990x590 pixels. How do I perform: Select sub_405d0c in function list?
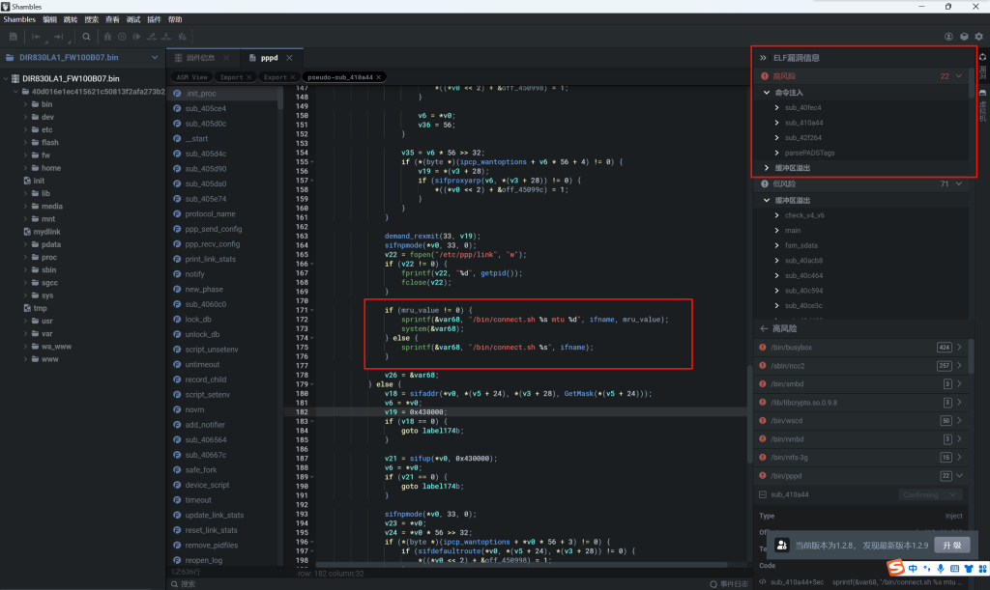[205, 124]
